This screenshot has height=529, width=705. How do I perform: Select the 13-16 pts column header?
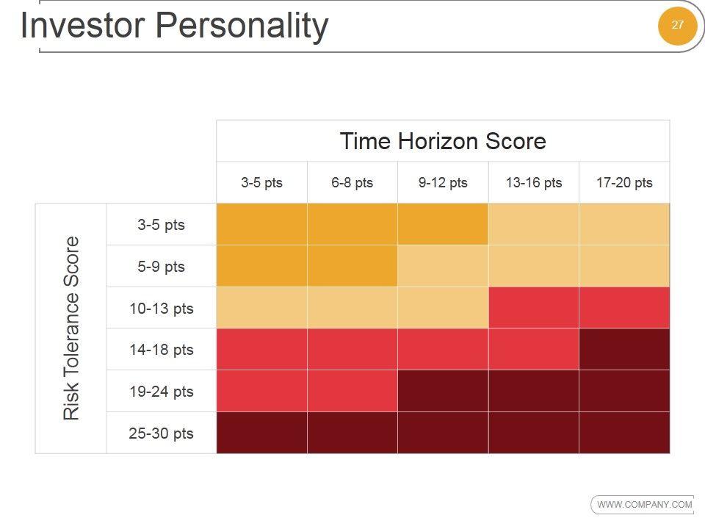[x=533, y=183]
